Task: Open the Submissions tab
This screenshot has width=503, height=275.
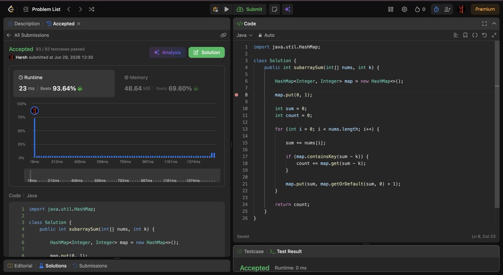Action: point(89,266)
